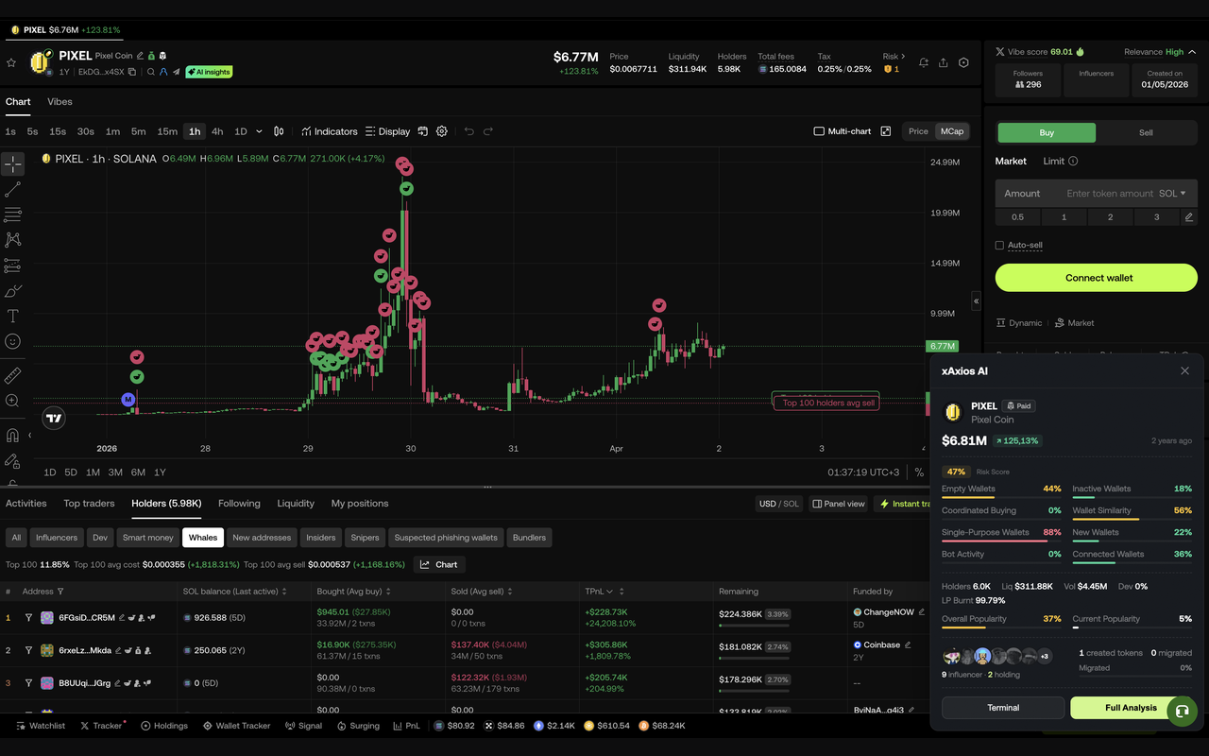Image resolution: width=1209 pixels, height=756 pixels.
Task: Redo the chart action
Action: pyautogui.click(x=488, y=131)
